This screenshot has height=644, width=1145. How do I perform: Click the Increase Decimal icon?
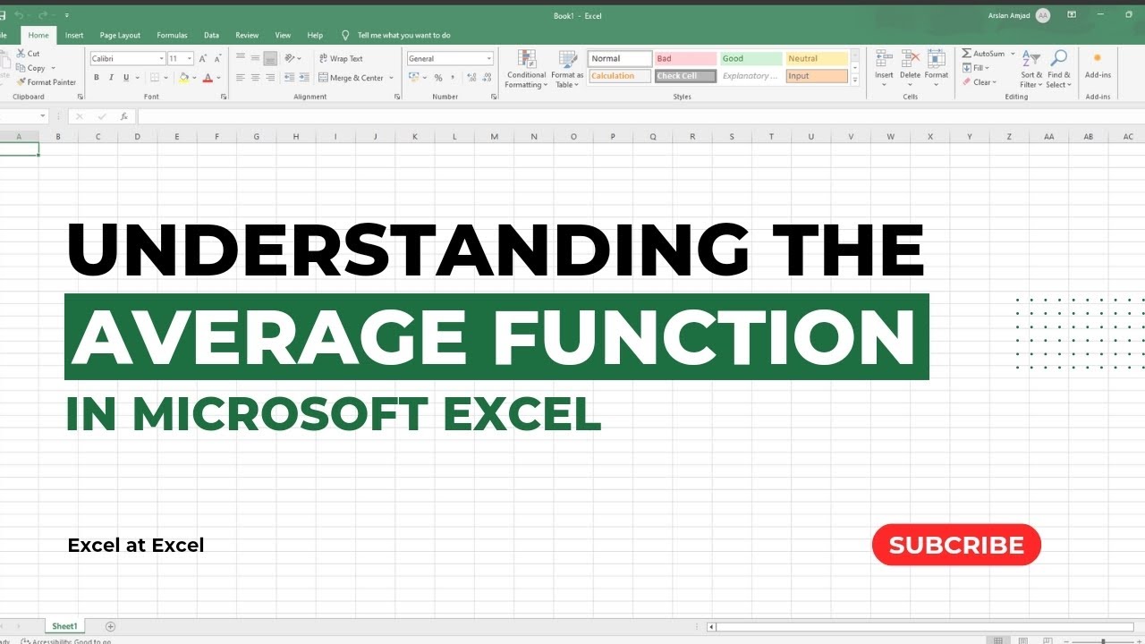[x=471, y=78]
